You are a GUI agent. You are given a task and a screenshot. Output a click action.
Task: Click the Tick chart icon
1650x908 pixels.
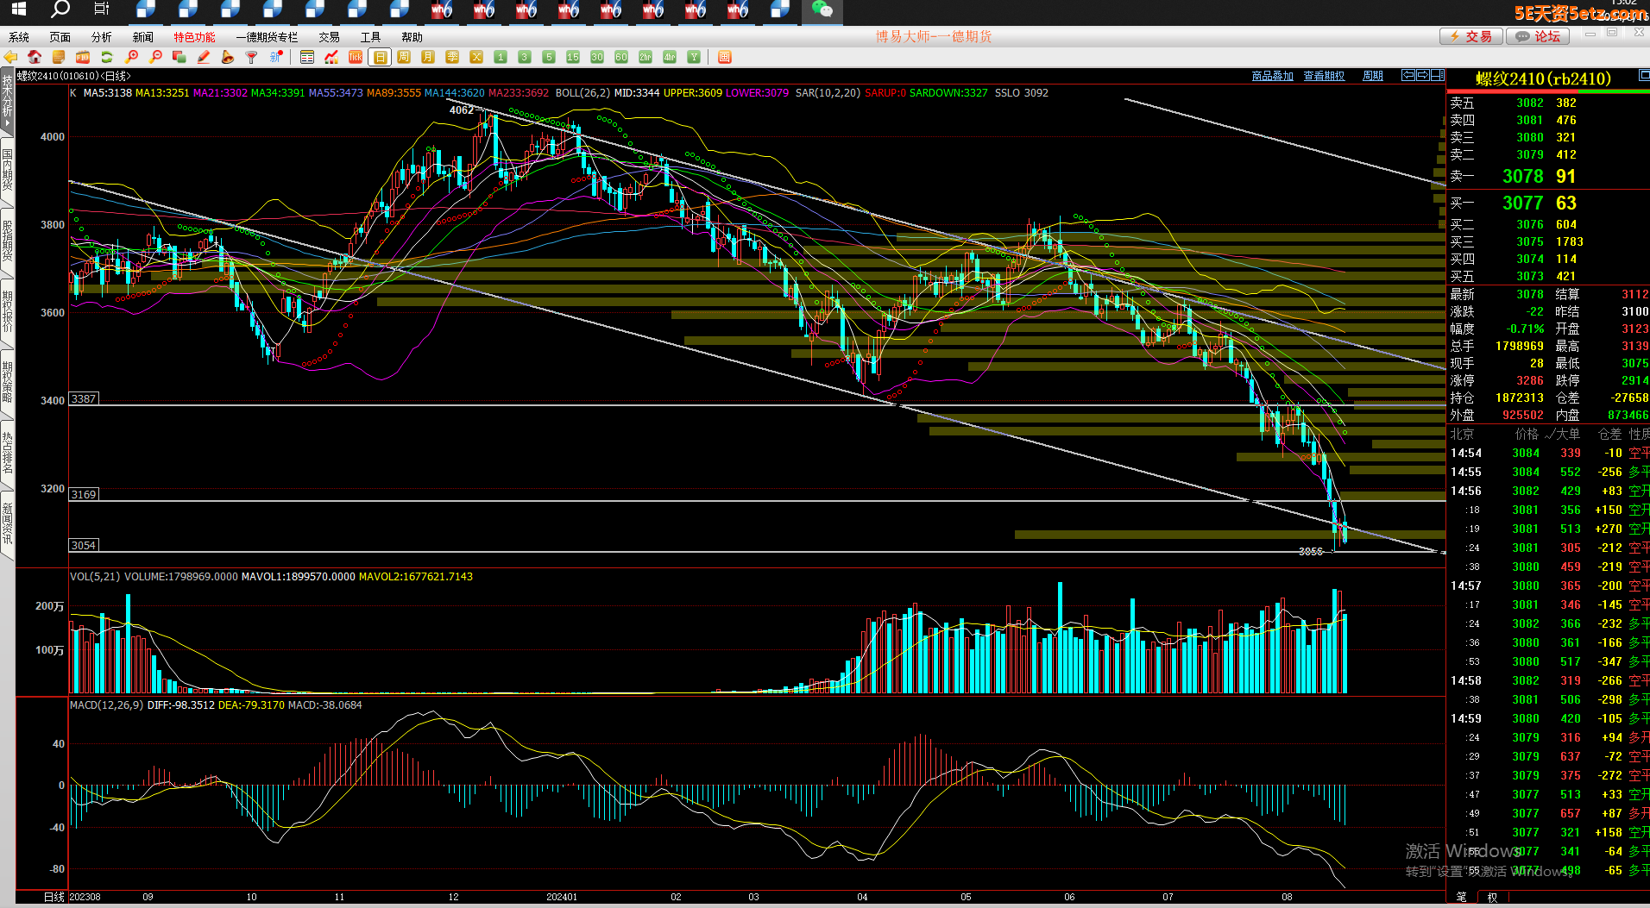pos(356,57)
